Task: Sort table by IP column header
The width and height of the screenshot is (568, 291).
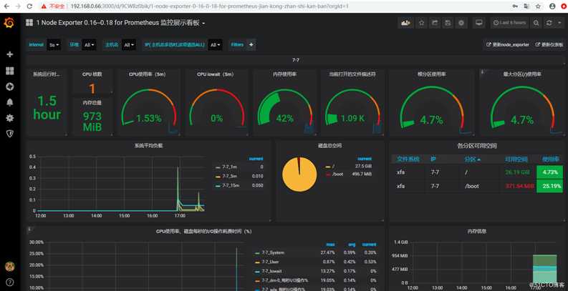Action: [433, 159]
